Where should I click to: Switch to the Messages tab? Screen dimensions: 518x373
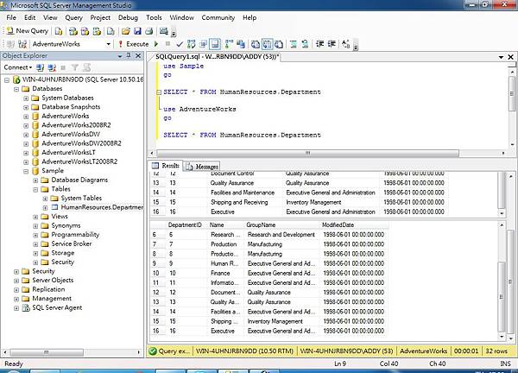coord(201,166)
